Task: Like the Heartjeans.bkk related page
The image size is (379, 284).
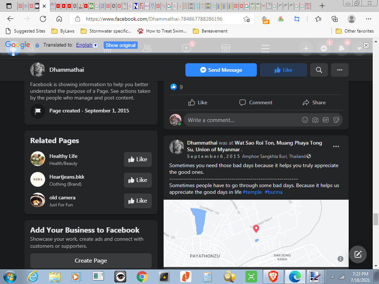Action: (x=138, y=180)
